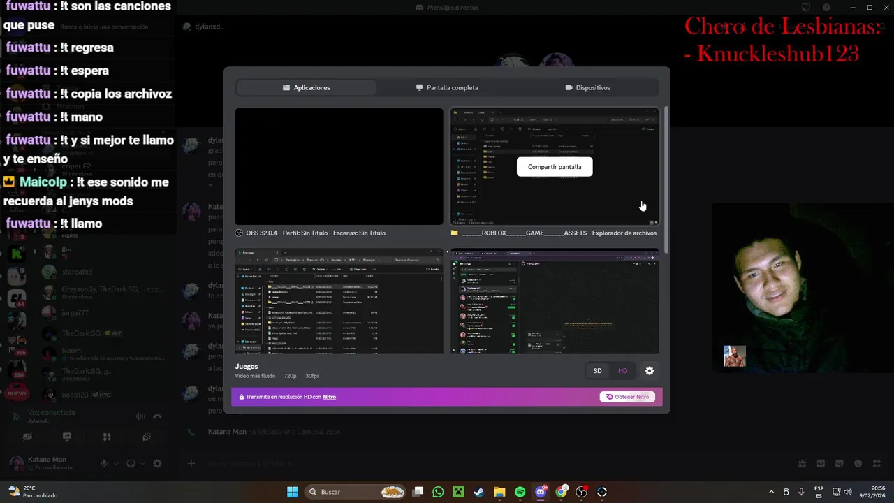This screenshot has width=894, height=503.
Task: Open ESP ES language switcher
Action: (819, 492)
